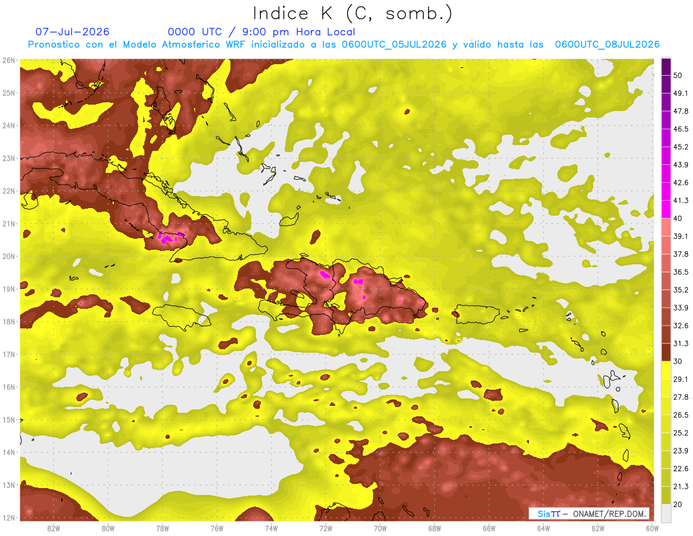Screen dimensions: 693x536
Task: Click the "72W" longitude label
Action: [x=326, y=528]
